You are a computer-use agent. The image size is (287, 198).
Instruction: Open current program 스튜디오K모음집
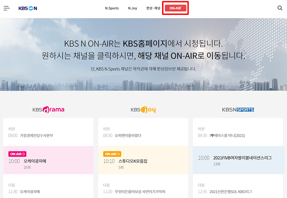pyautogui.click(x=133, y=161)
